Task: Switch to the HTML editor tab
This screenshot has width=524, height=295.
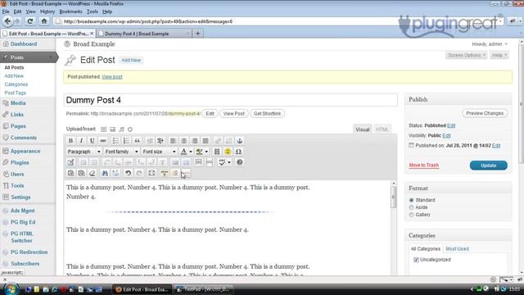Action: pos(382,129)
